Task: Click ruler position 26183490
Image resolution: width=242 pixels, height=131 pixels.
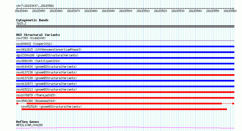Action: click(108, 11)
